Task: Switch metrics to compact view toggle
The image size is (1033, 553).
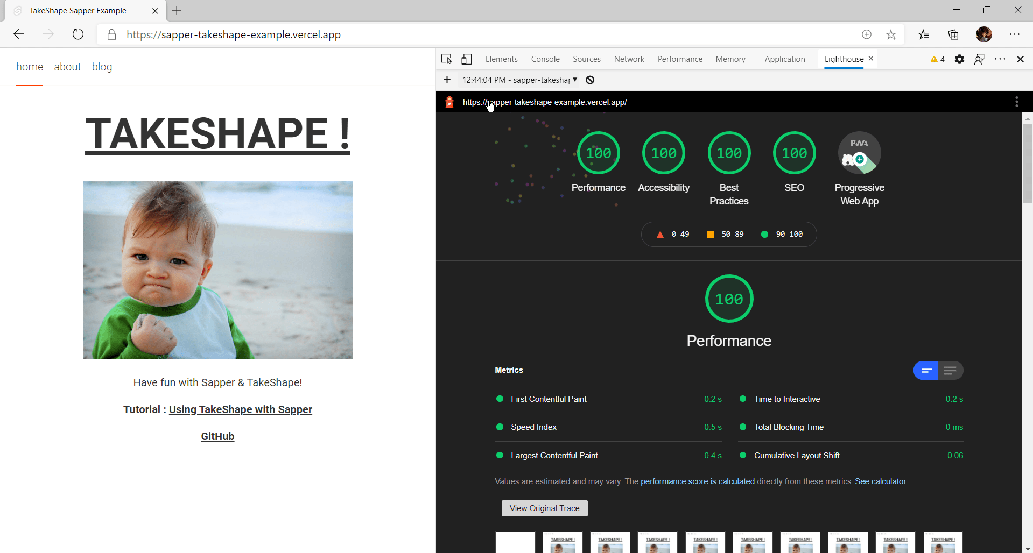Action: tap(926, 370)
